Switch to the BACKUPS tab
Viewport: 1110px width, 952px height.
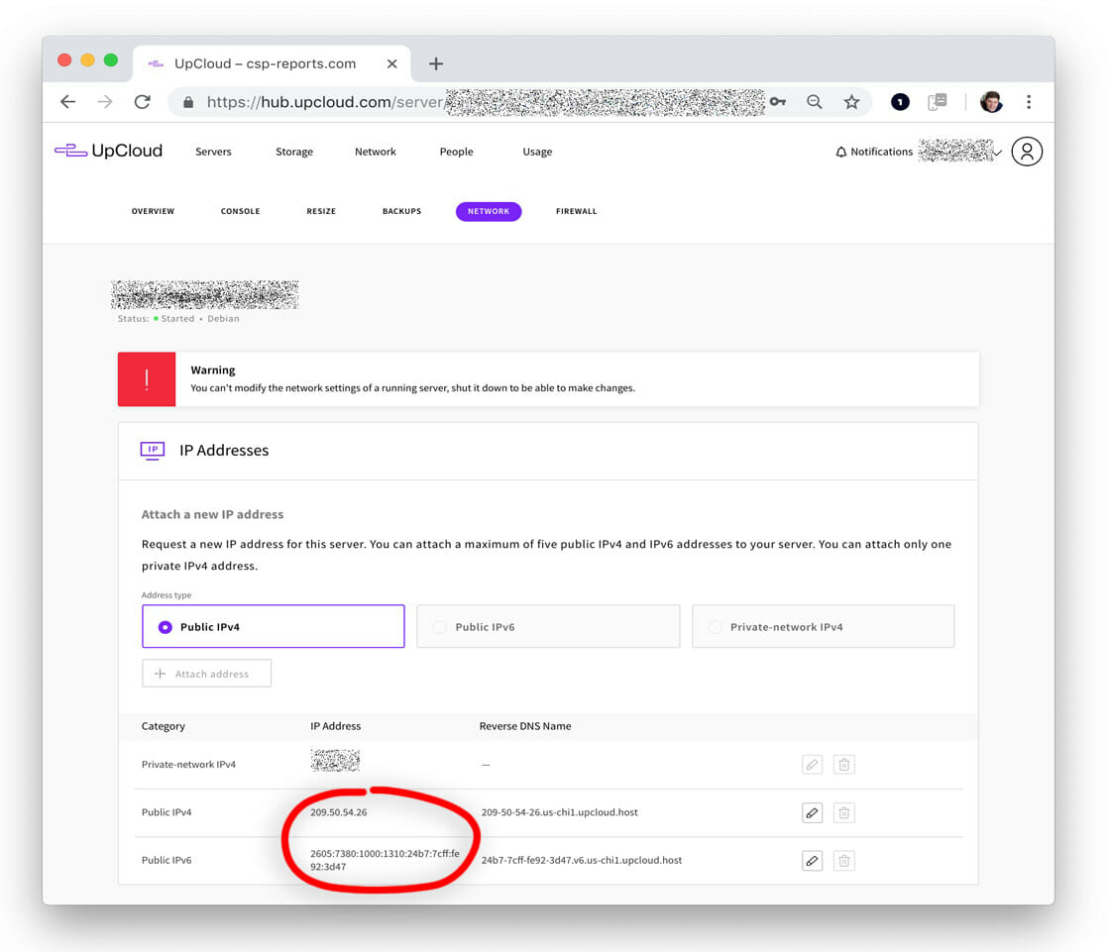pos(402,211)
